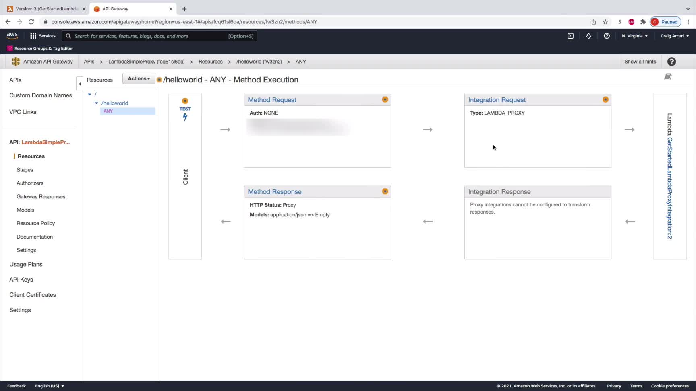This screenshot has height=391, width=696.
Task: Open Cookie preferences in footer
Action: (670, 386)
